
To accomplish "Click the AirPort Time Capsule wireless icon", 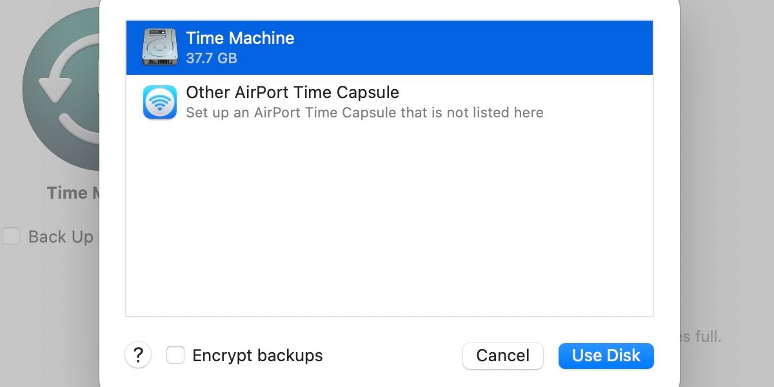I will [159, 102].
